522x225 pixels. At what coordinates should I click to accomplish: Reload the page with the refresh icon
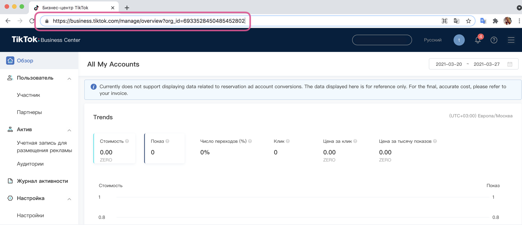coord(32,21)
